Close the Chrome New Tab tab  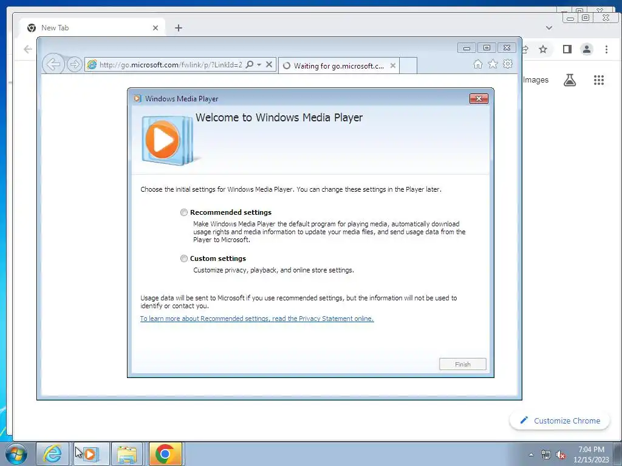(x=155, y=28)
